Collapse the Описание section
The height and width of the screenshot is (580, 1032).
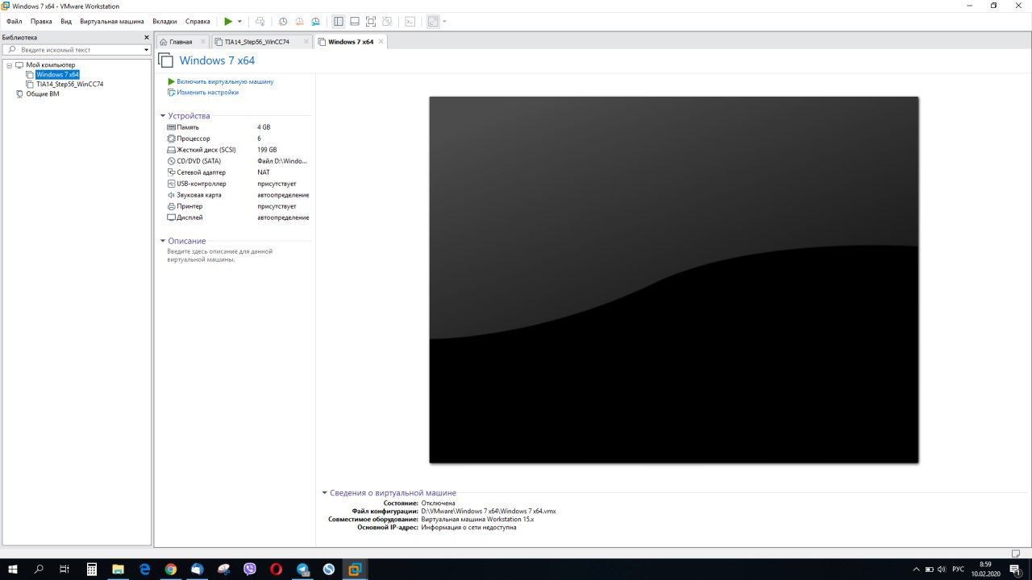[163, 241]
